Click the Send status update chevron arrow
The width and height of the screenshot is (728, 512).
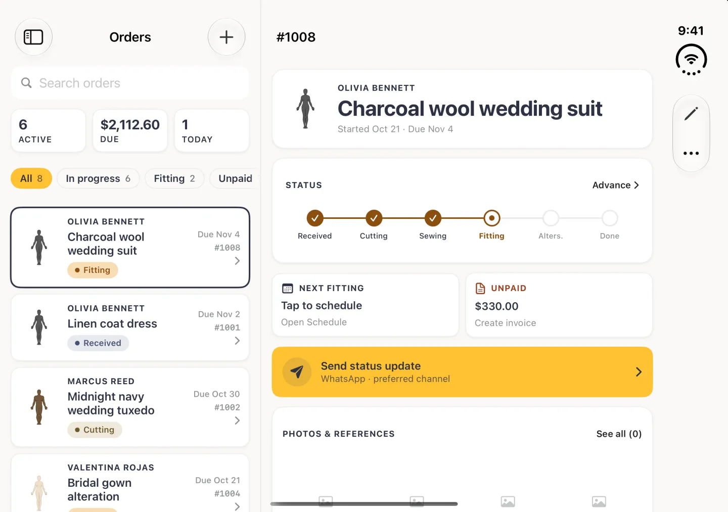click(639, 372)
